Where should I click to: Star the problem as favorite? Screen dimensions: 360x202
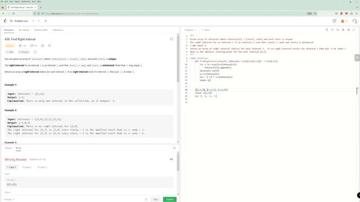pos(43,45)
